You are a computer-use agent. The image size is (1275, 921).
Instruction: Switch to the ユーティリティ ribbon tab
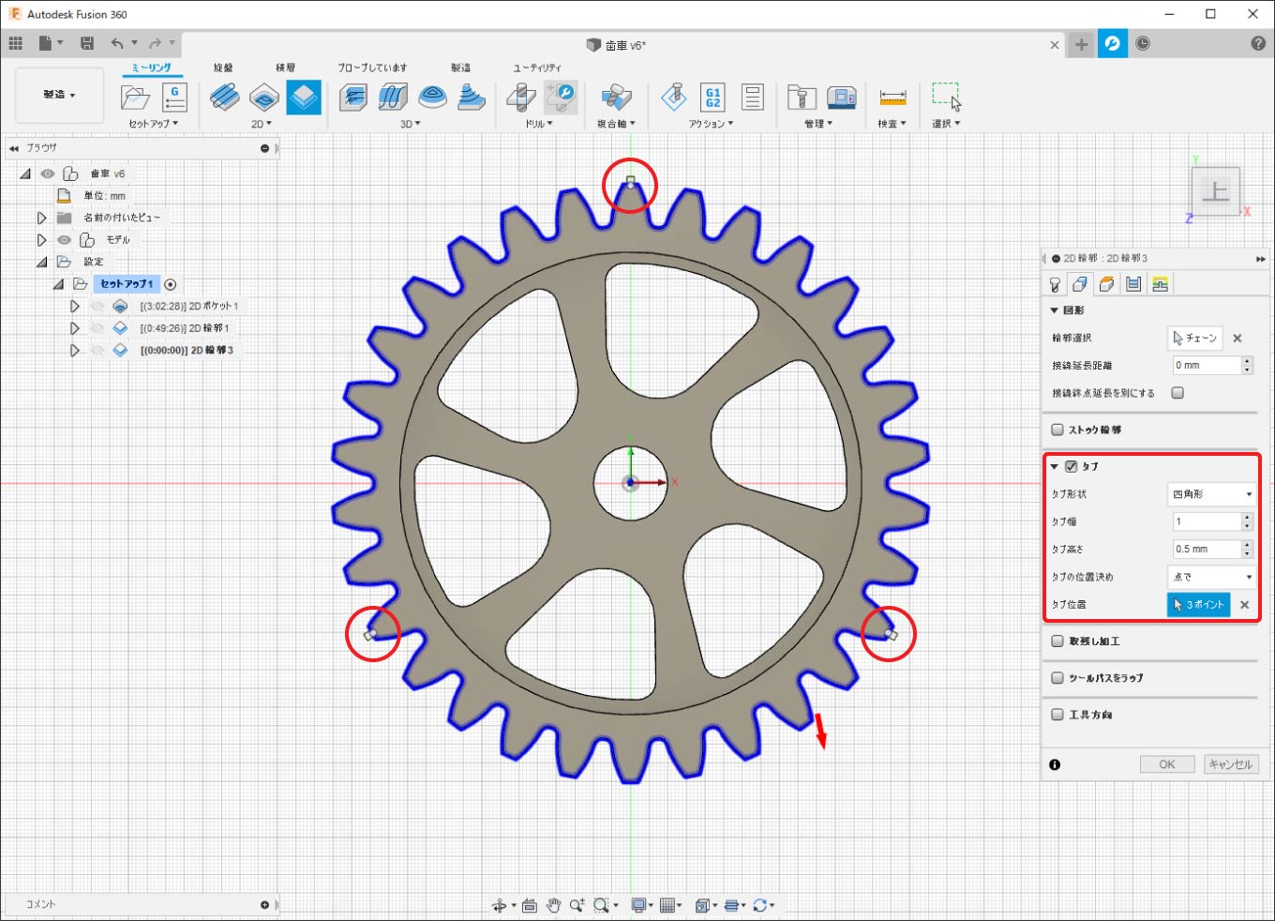pos(536,68)
